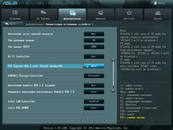Click F10: сохранить hint text

coord(130,111)
